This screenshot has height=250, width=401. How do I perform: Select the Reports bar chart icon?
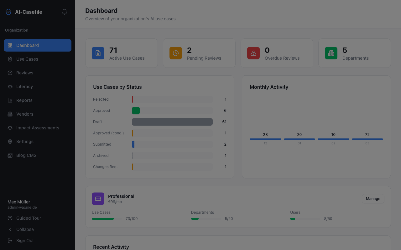(x=10, y=100)
